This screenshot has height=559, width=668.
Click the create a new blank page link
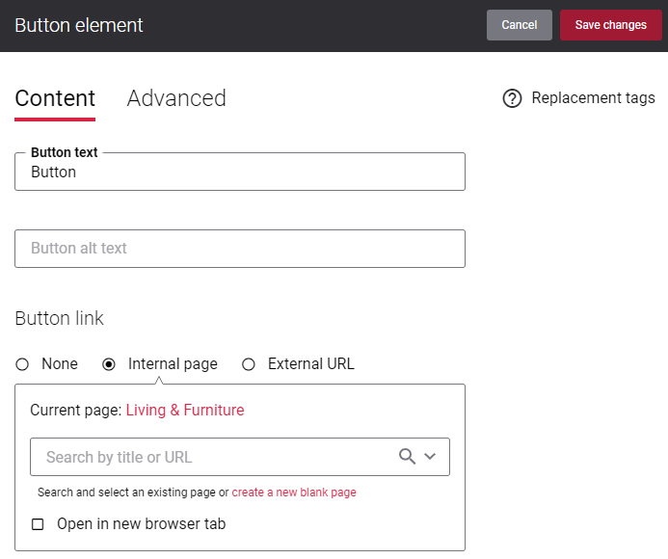click(294, 492)
